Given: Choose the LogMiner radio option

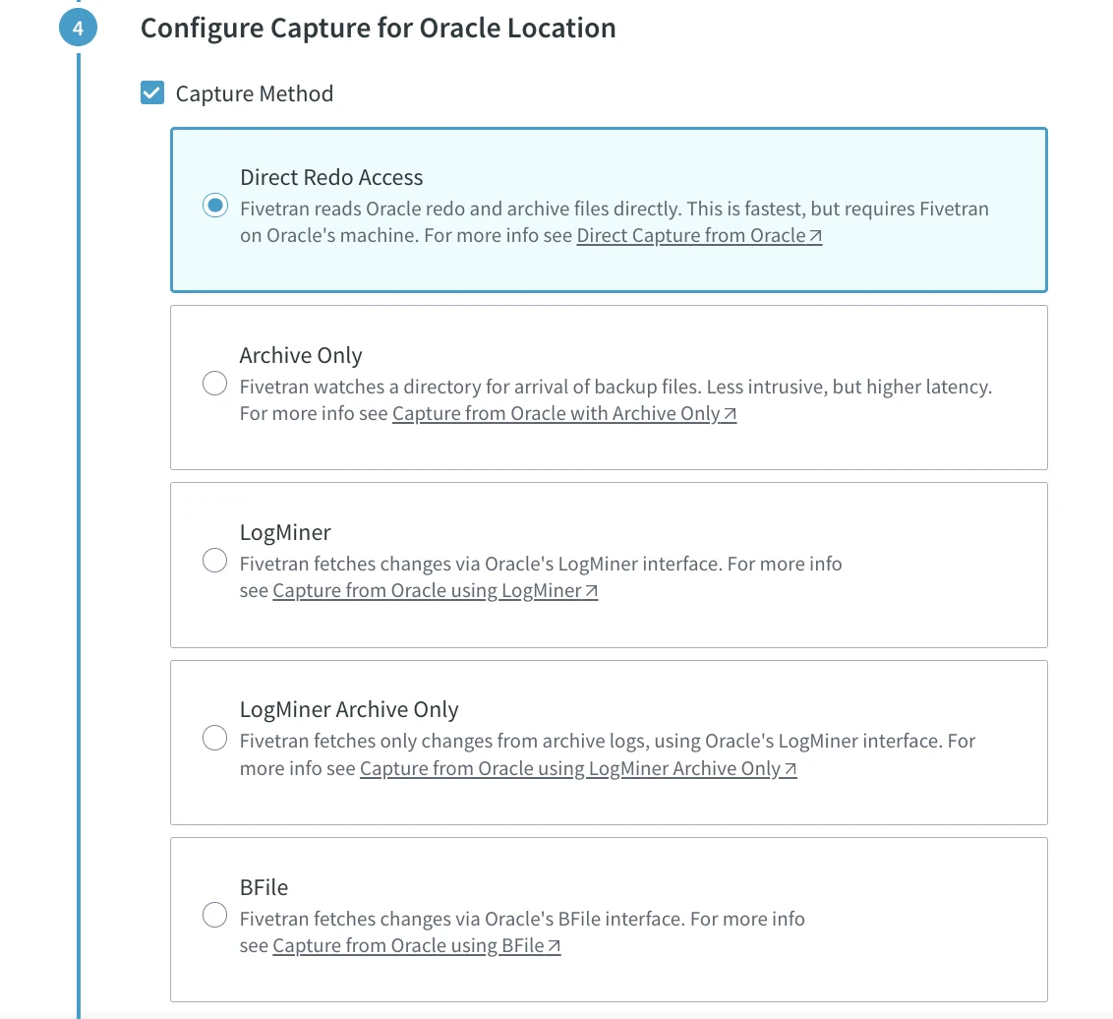Looking at the screenshot, I should click(x=214, y=562).
